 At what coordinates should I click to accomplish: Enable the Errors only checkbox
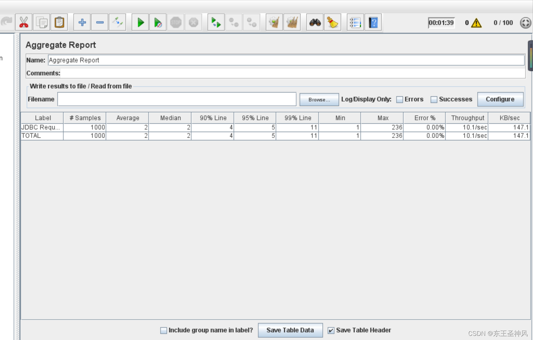(x=400, y=99)
